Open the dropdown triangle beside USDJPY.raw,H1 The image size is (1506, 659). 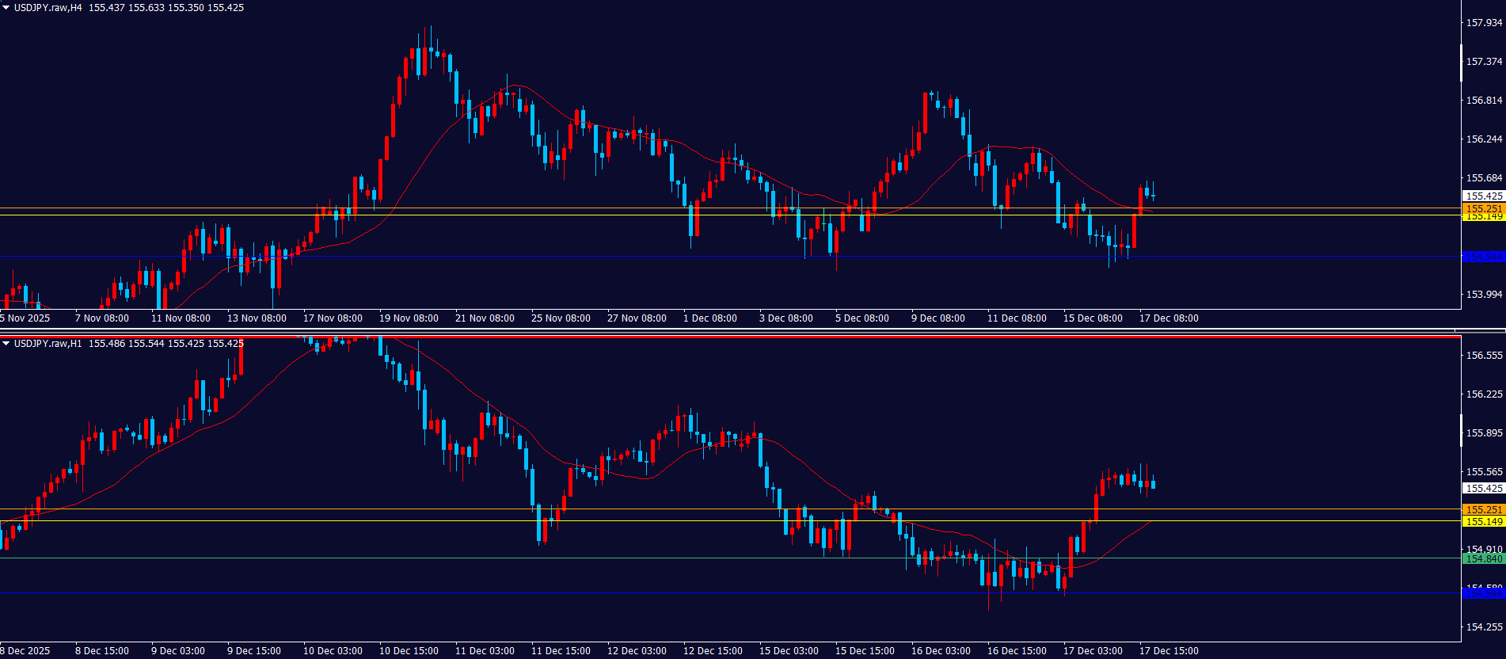click(x=6, y=344)
